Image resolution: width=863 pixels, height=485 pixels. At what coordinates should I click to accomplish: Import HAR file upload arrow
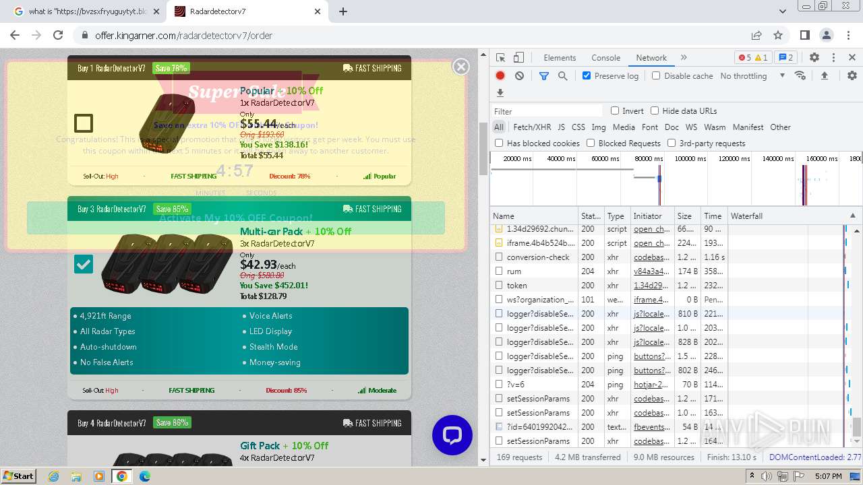pyautogui.click(x=824, y=76)
